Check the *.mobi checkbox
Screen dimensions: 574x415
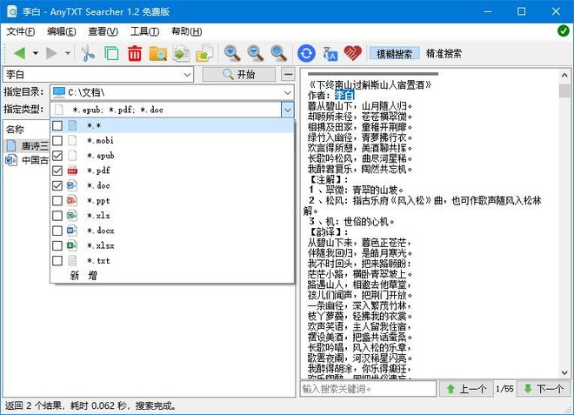click(57, 141)
